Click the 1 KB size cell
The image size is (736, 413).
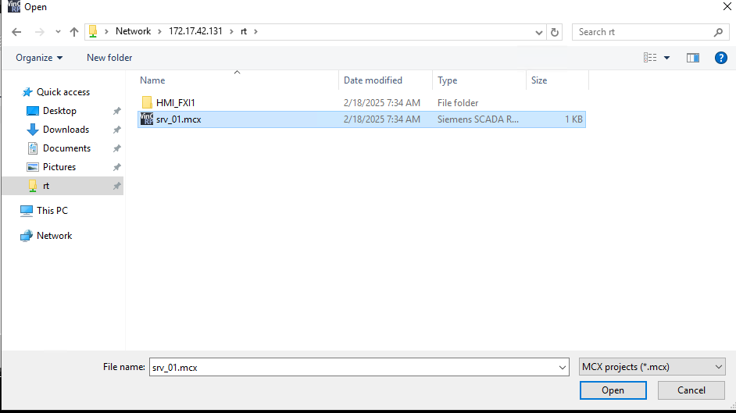573,119
